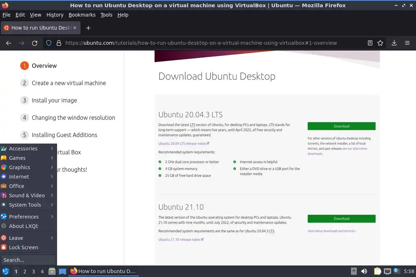Expand the Preferences submenu arrow
The width and height of the screenshot is (416, 277).
click(x=52, y=216)
